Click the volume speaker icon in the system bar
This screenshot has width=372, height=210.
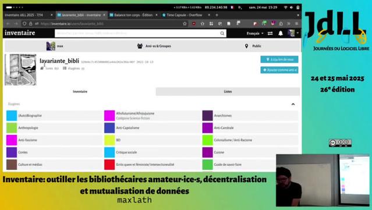tap(292, 8)
